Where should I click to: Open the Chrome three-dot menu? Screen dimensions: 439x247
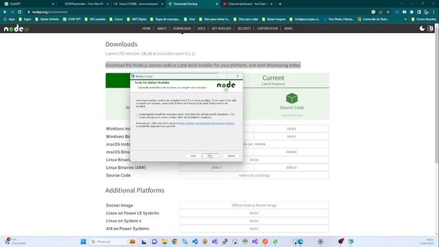coord(434,12)
